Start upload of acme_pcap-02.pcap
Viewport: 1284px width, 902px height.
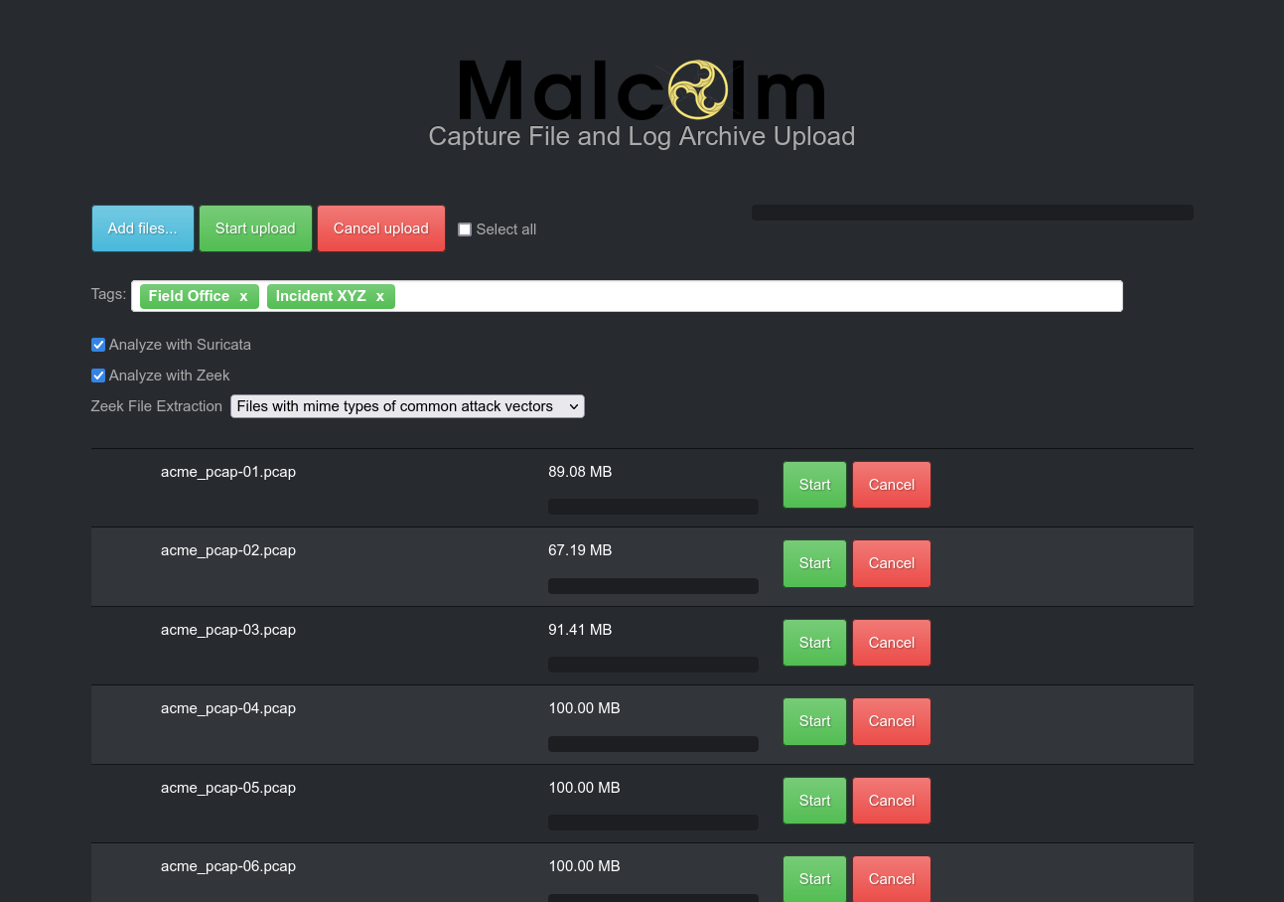814,563
